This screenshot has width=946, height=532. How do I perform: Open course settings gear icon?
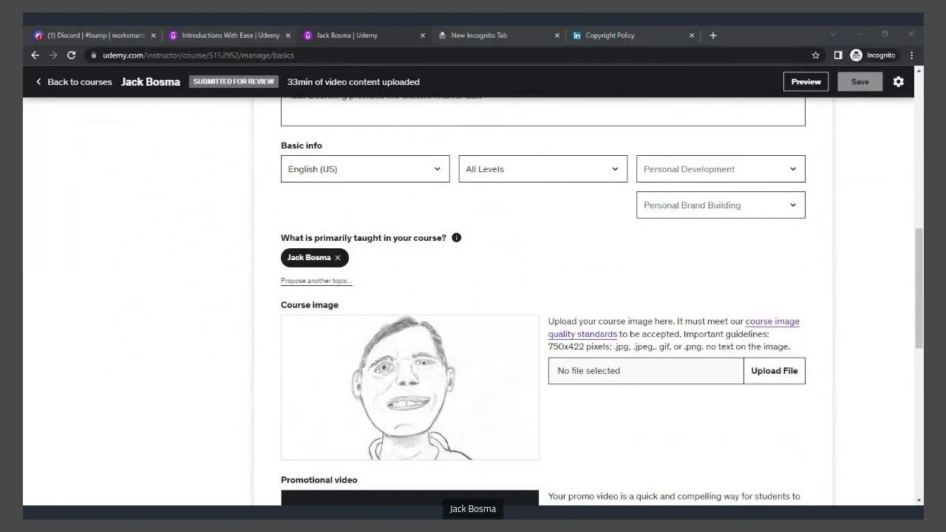[899, 82]
